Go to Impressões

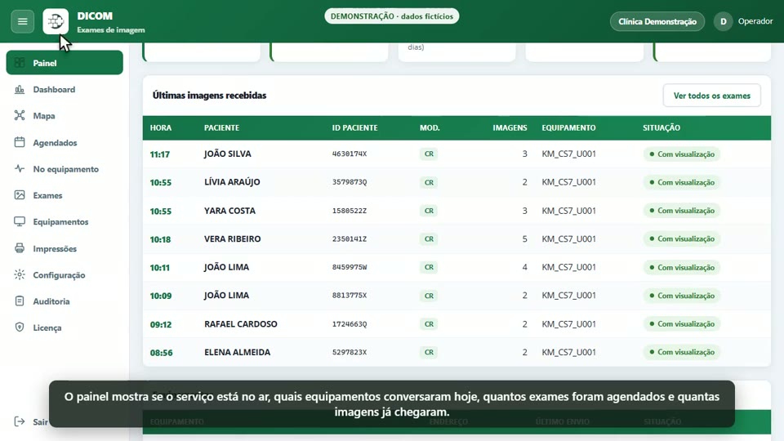65,248
